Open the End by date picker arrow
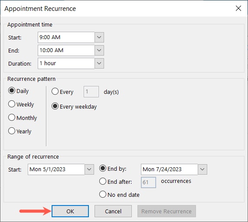The height and width of the screenshot is (222, 248). 202,169
